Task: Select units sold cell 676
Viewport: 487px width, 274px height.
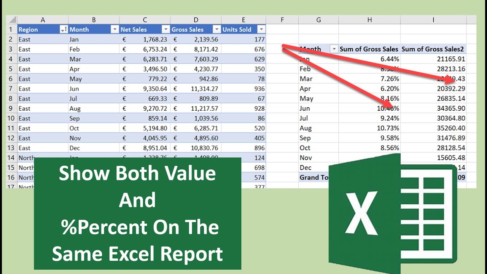Action: pyautogui.click(x=243, y=49)
